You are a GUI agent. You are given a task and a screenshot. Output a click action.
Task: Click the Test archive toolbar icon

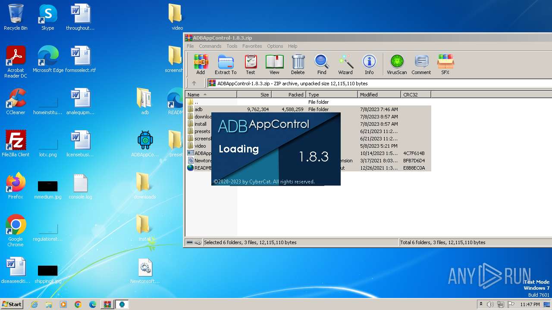[251, 64]
